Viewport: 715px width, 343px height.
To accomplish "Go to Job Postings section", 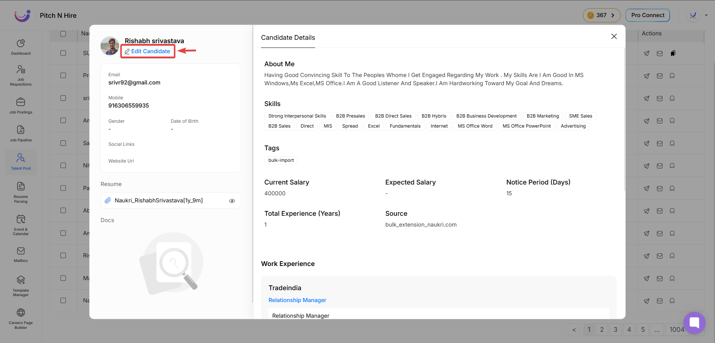I will coord(21,106).
